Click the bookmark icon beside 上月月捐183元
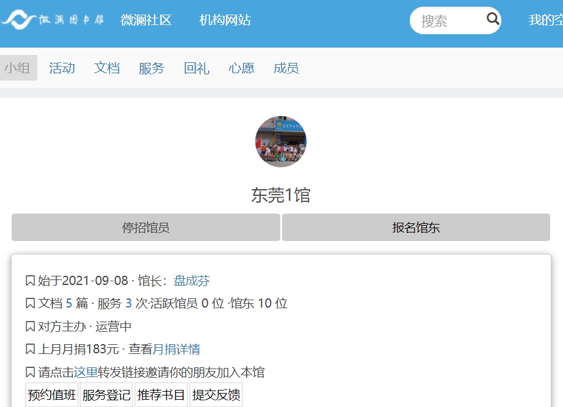The image size is (563, 407). tap(30, 350)
